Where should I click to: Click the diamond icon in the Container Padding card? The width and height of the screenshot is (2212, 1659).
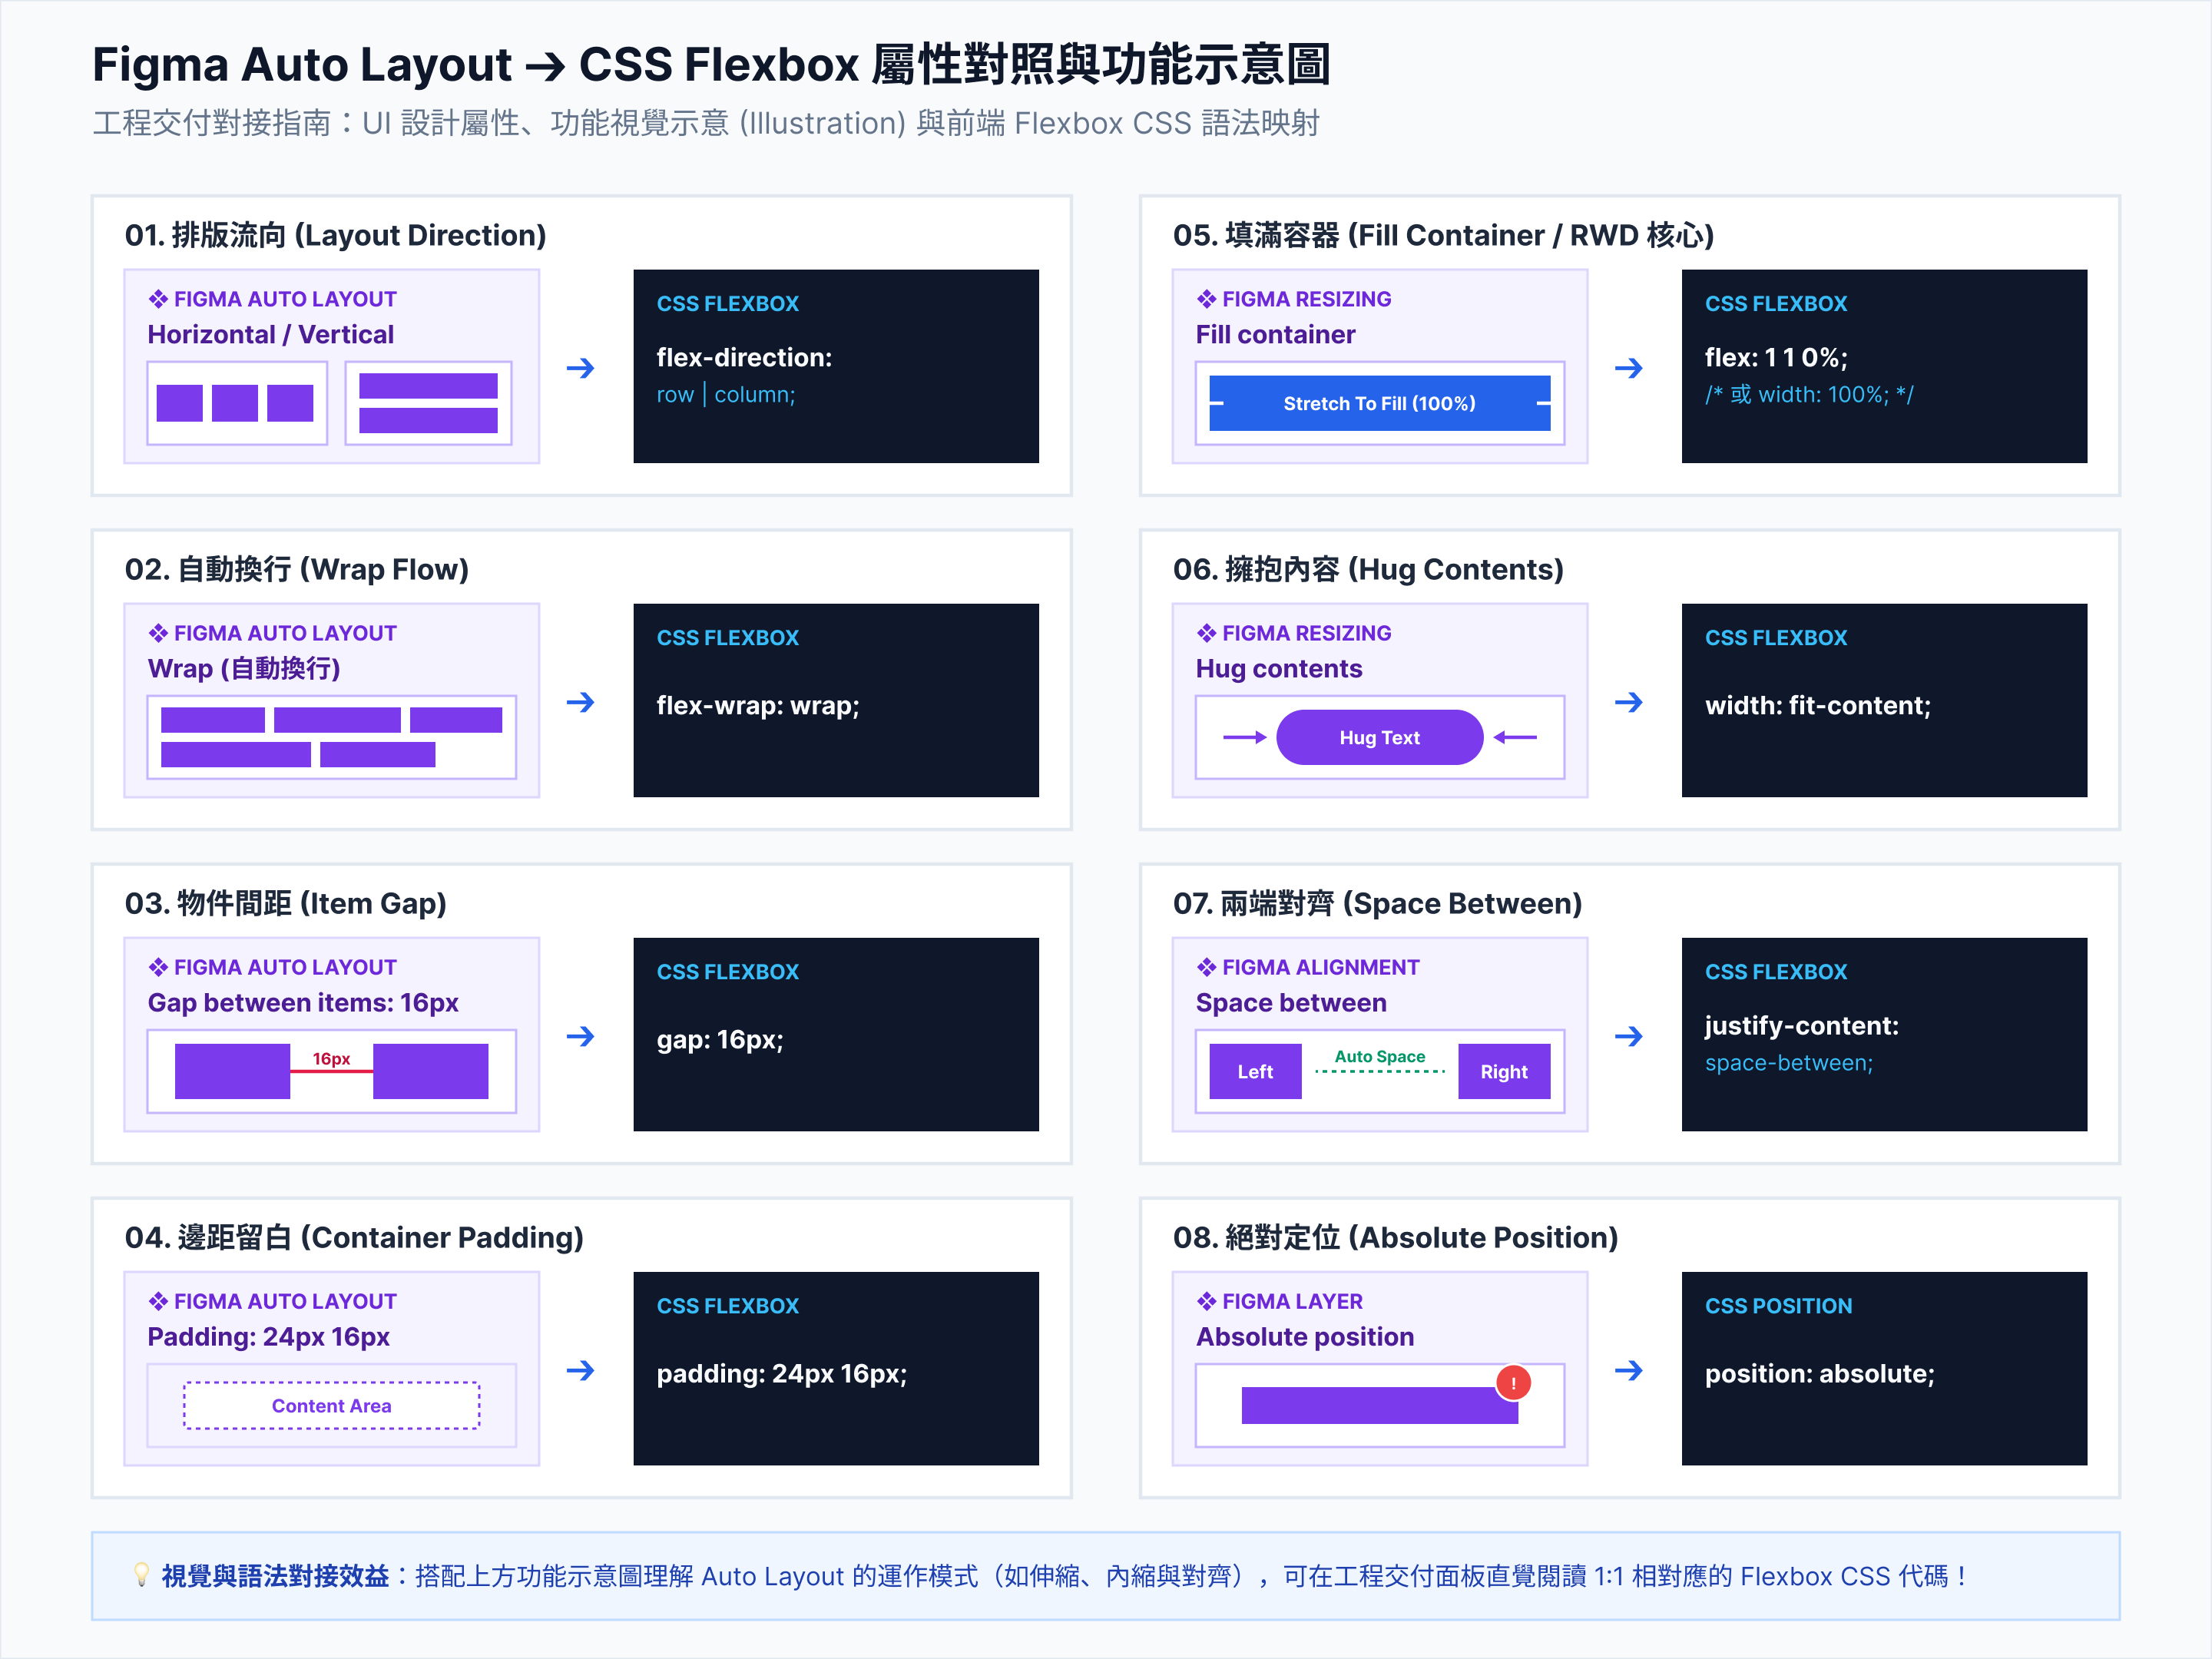(x=158, y=1301)
